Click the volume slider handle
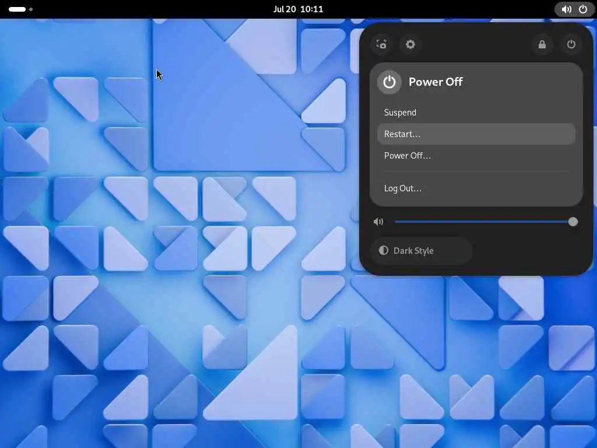This screenshot has height=448, width=597. 573,222
